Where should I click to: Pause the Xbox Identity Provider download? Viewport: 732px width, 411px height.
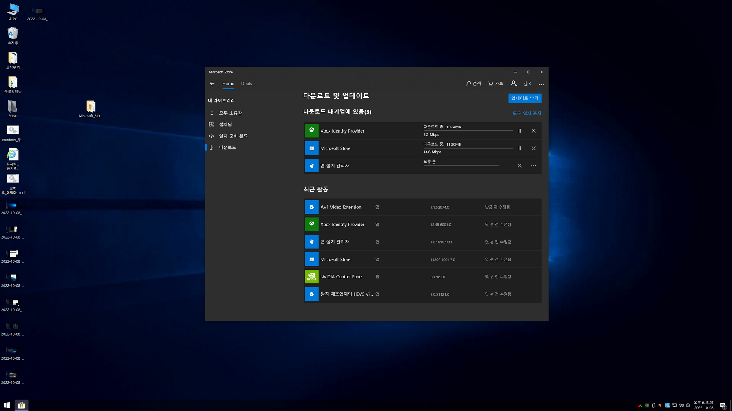[x=520, y=131]
